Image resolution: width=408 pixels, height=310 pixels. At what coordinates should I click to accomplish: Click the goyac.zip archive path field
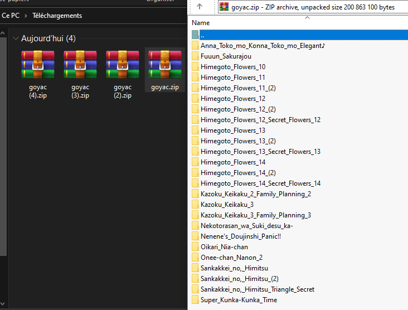(x=313, y=7)
